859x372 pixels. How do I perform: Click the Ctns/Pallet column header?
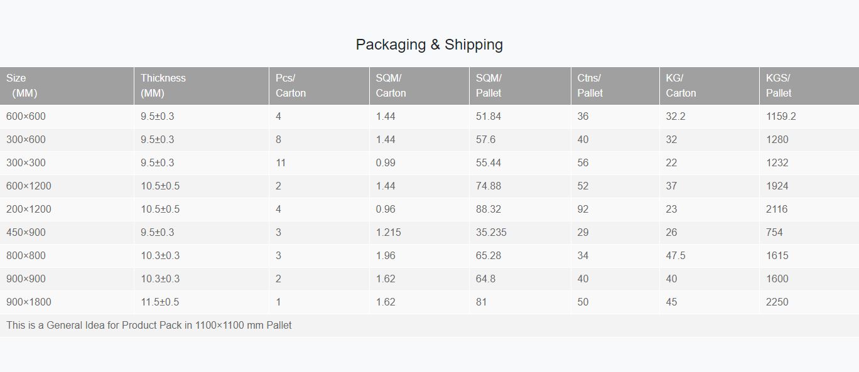click(615, 86)
